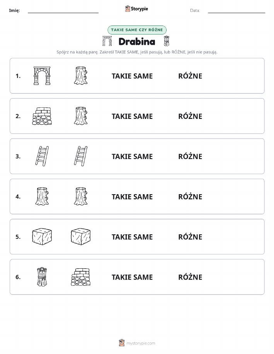This screenshot has height=354, width=274.
Task: Select RÓŻNE for pair 2
Action: pyautogui.click(x=190, y=116)
